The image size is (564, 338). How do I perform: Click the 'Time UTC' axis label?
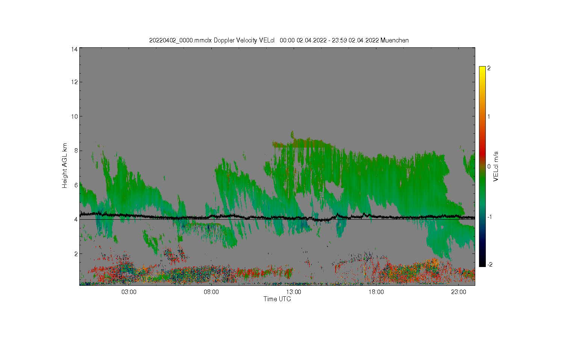click(x=277, y=299)
